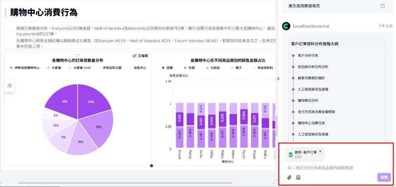Image resolution: width=396 pixels, height=187 pixels.
Task: Toggle the 圖書 legend item in bar chart
Action: pyautogui.click(x=167, y=68)
